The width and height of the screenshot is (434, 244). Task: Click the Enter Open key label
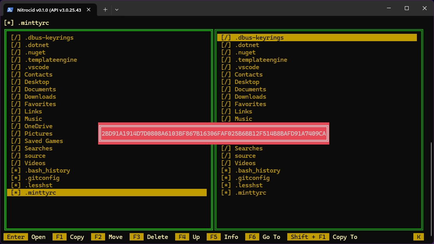[x=25, y=237]
